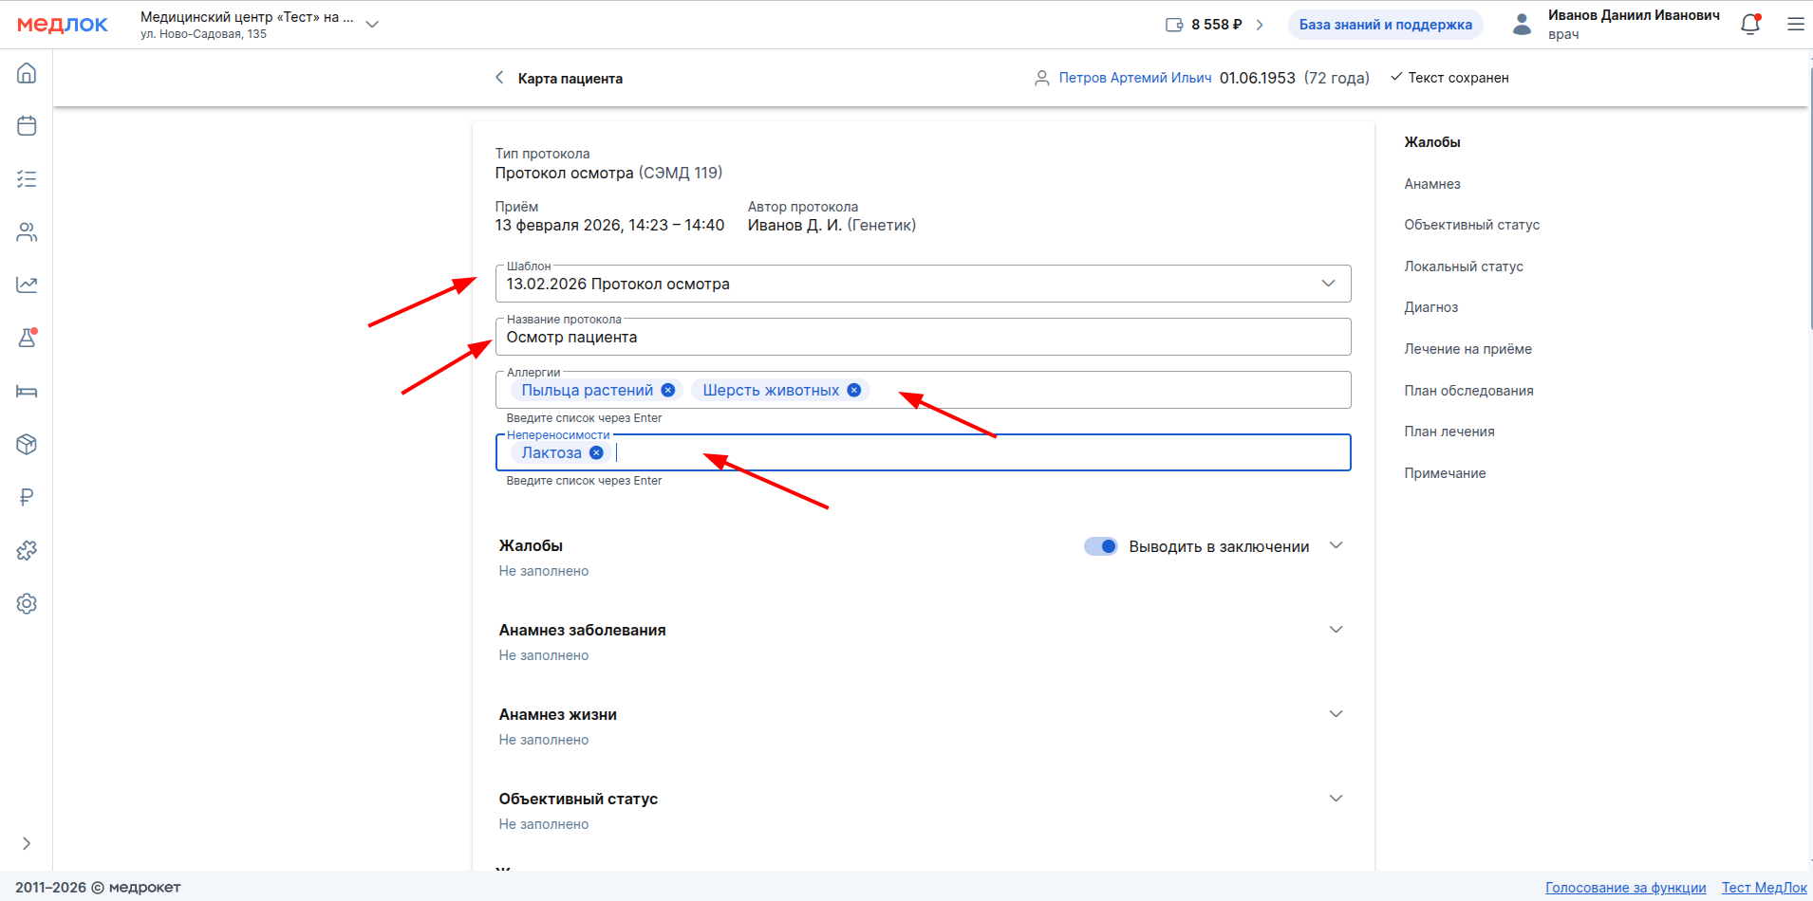Remove the Шерсть животных allergy tag
Image resolution: width=1813 pixels, height=901 pixels.
[x=854, y=391]
